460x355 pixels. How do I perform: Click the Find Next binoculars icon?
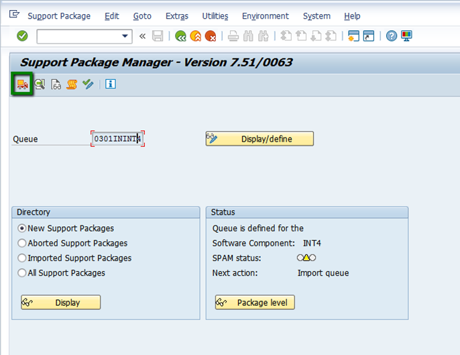263,36
